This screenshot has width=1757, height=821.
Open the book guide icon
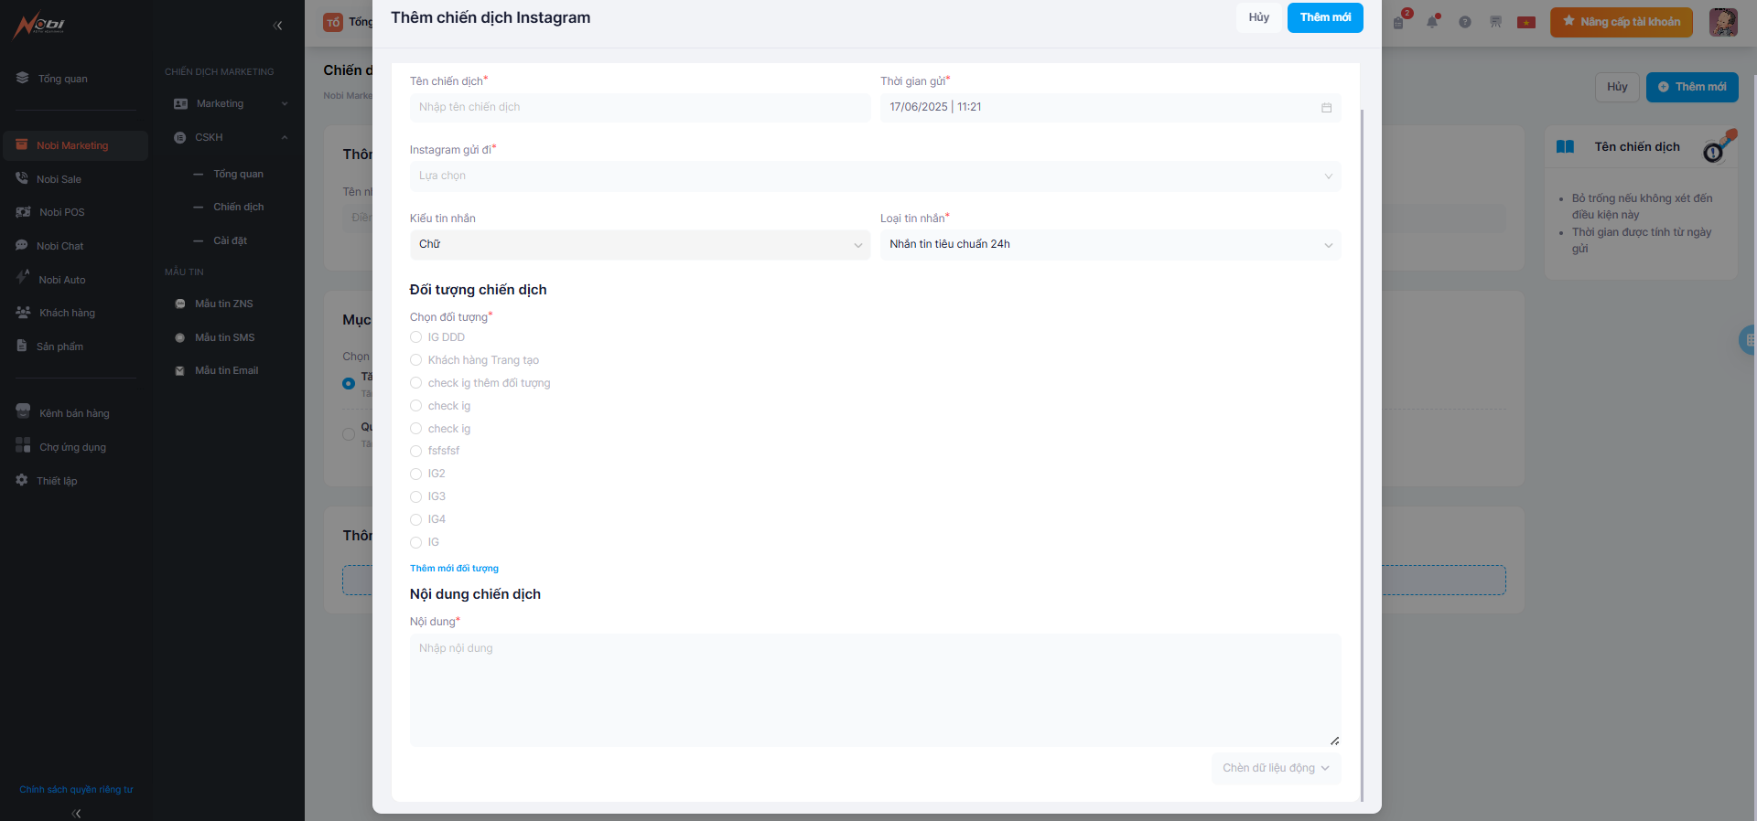coord(1565,147)
